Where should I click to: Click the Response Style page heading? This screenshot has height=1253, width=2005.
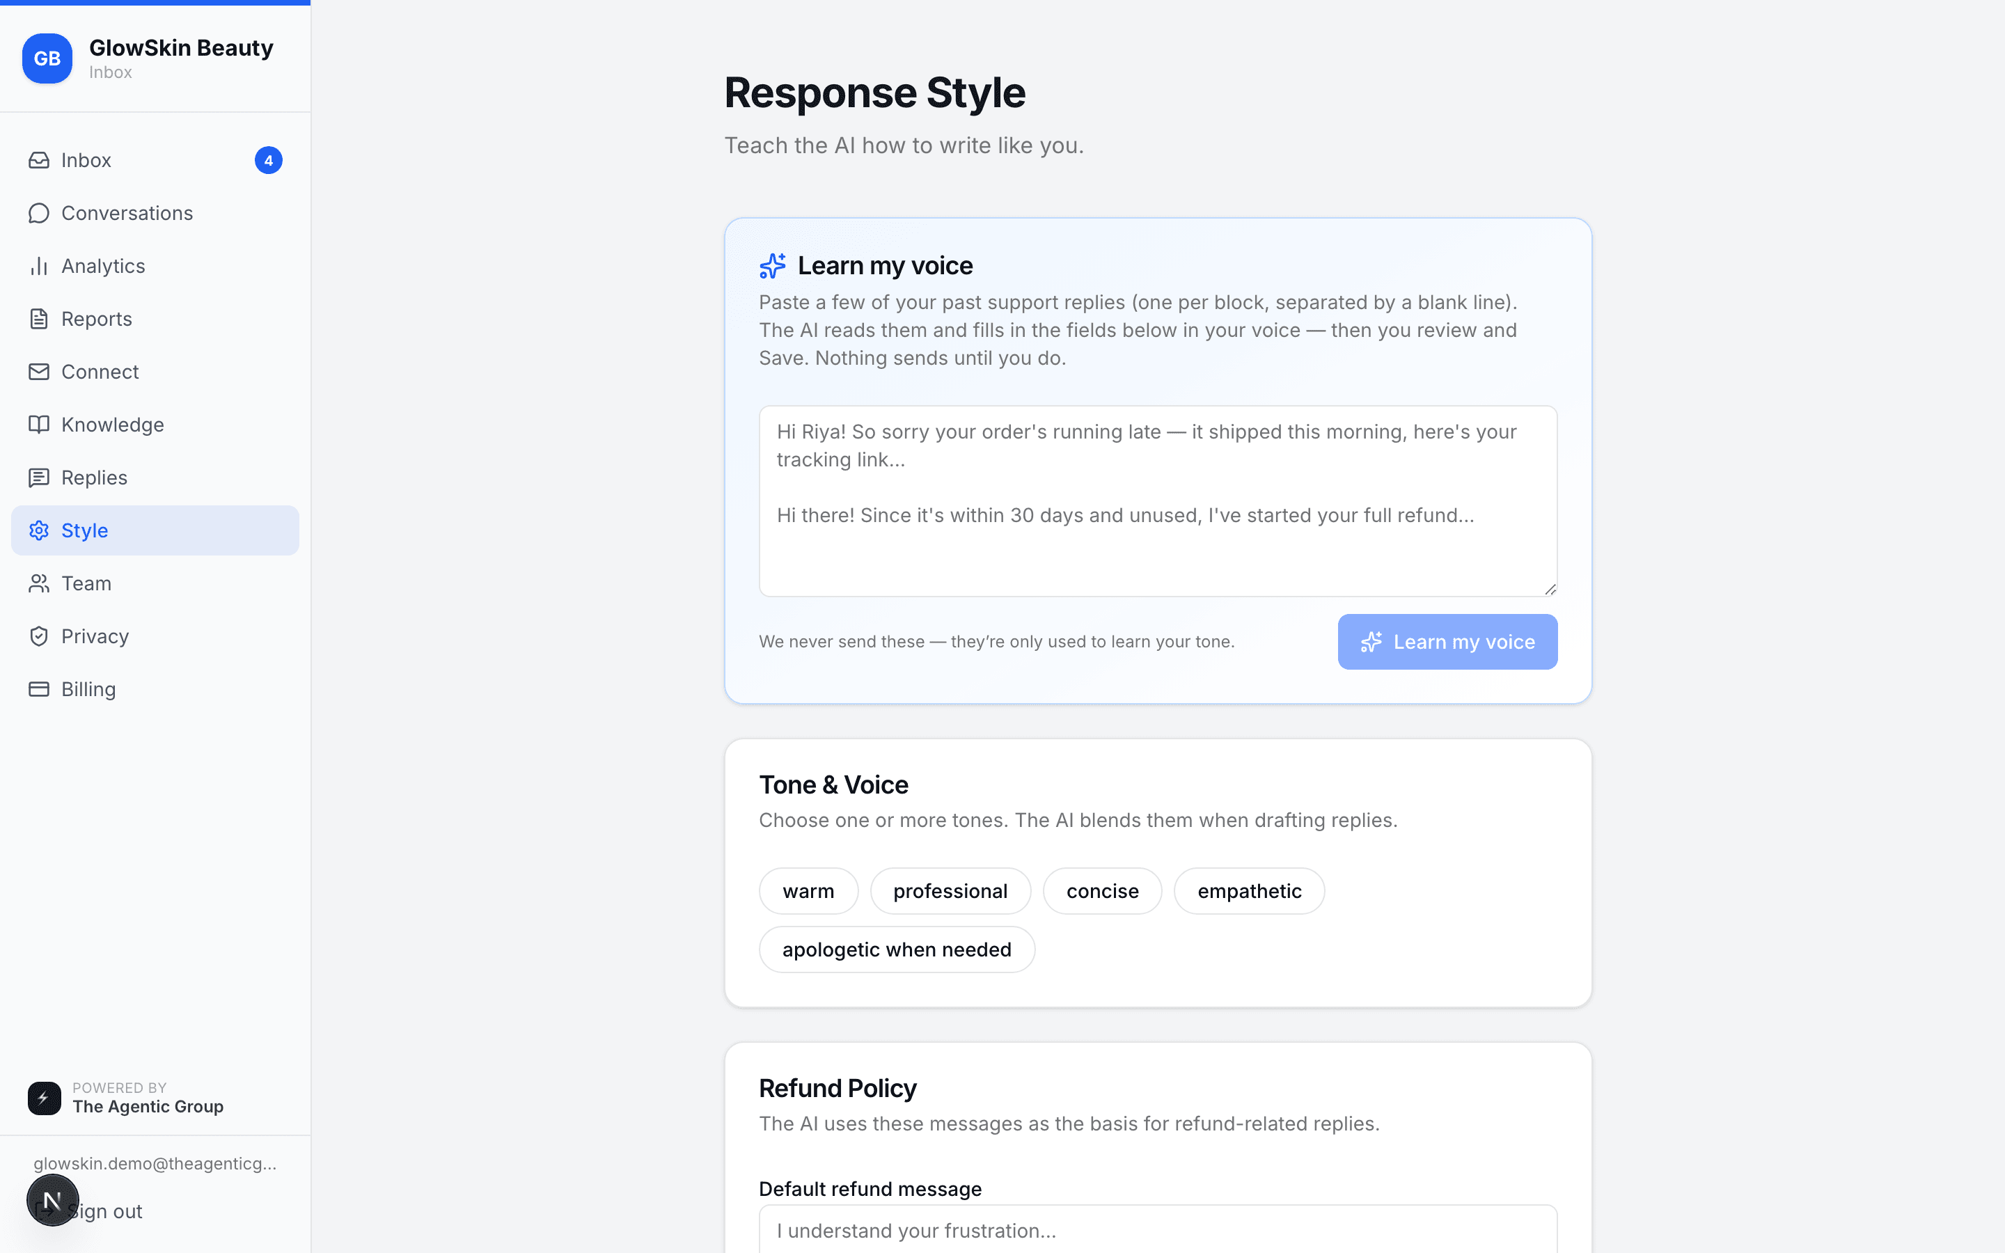[x=874, y=93]
